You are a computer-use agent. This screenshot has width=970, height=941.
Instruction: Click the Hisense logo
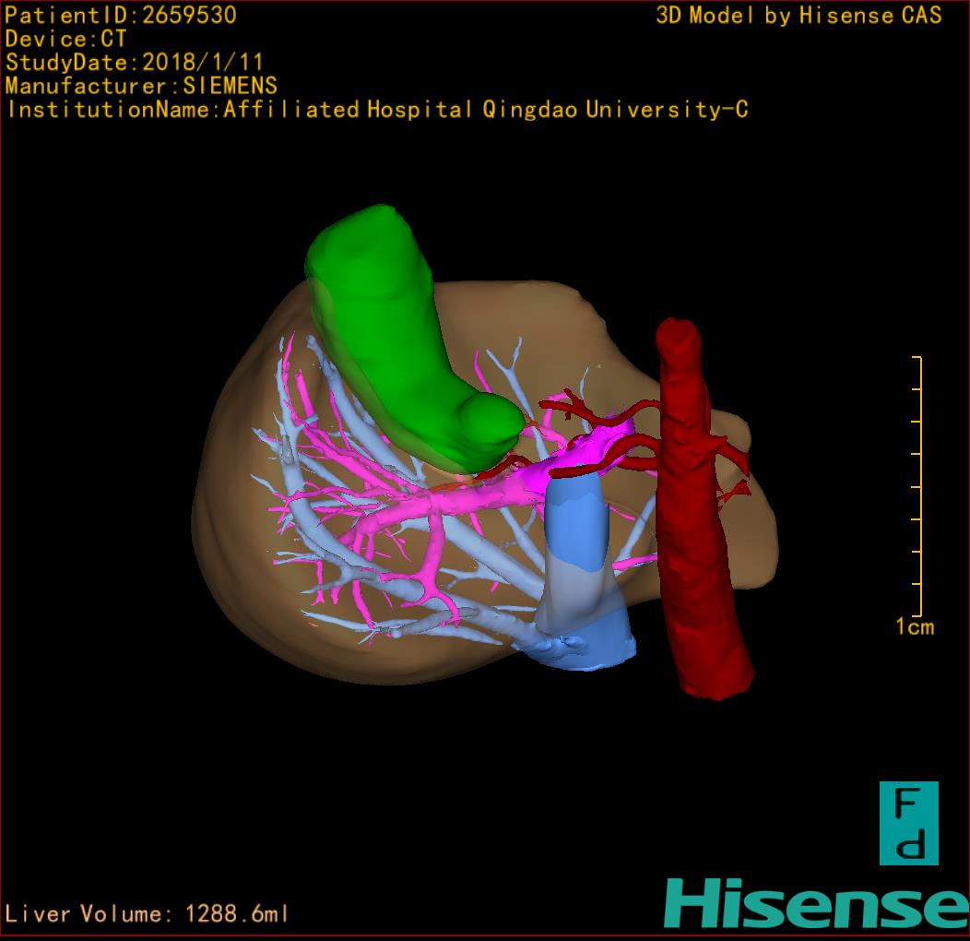pyautogui.click(x=817, y=904)
